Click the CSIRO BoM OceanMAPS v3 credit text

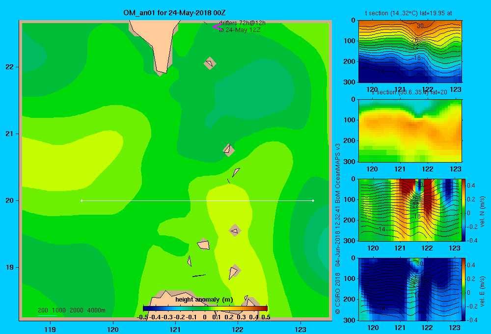pos(338,229)
